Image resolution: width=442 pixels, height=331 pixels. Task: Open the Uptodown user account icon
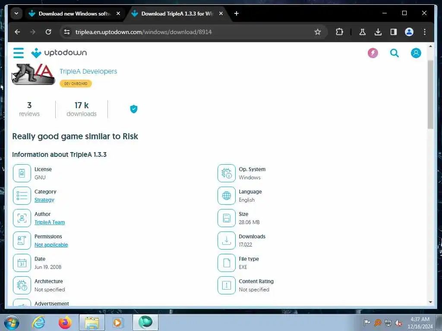point(416,53)
